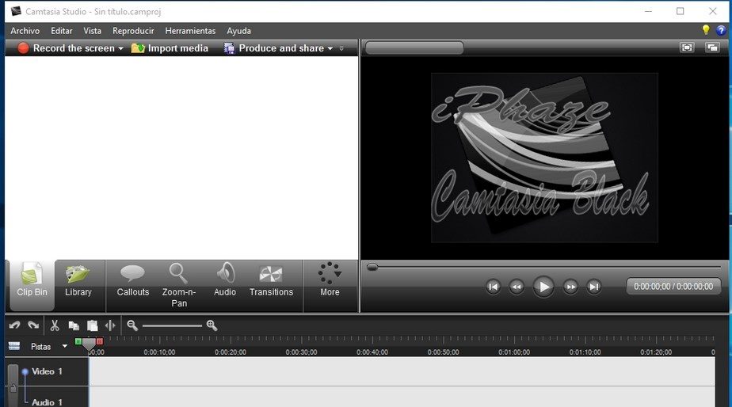Screen dimensions: 732x407
Task: Open the Editar menu
Action: (62, 31)
